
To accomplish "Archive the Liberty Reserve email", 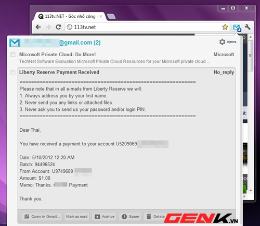I will [x=105, y=217].
